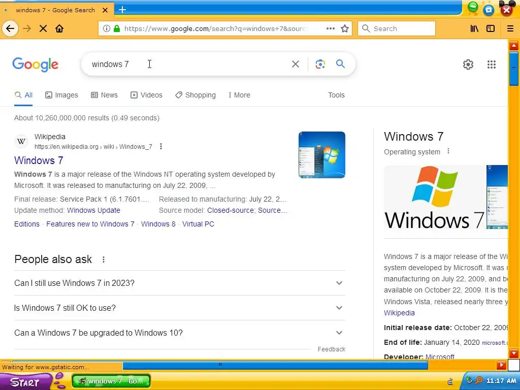The height and width of the screenshot is (390, 520).
Task: Show the sidebars icon
Action: [491, 28]
